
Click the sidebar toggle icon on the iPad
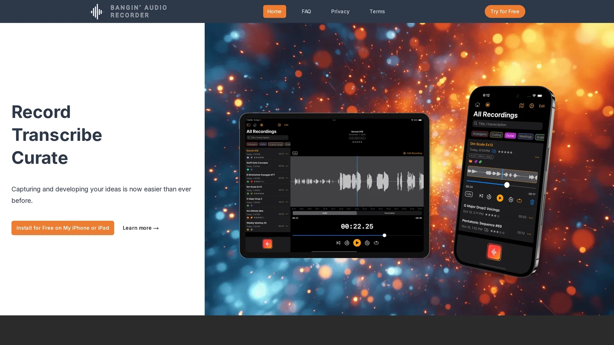point(248,125)
